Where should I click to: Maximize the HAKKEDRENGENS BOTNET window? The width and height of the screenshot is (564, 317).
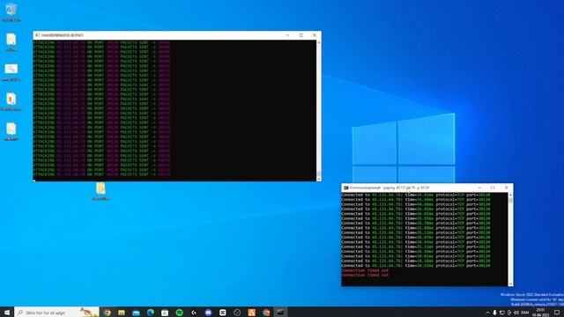pos(301,35)
